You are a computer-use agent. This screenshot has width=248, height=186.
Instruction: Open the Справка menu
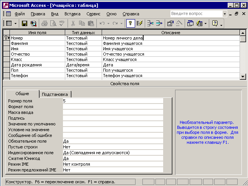pyautogui.click(x=131, y=14)
